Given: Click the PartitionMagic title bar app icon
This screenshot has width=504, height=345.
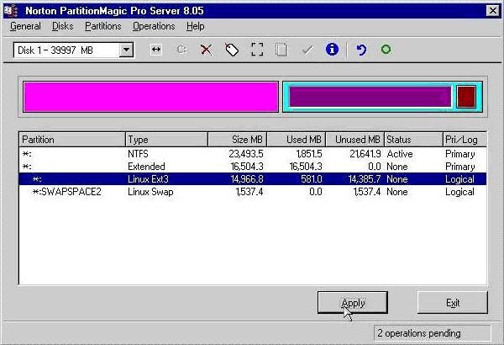Looking at the screenshot, I should (x=11, y=11).
